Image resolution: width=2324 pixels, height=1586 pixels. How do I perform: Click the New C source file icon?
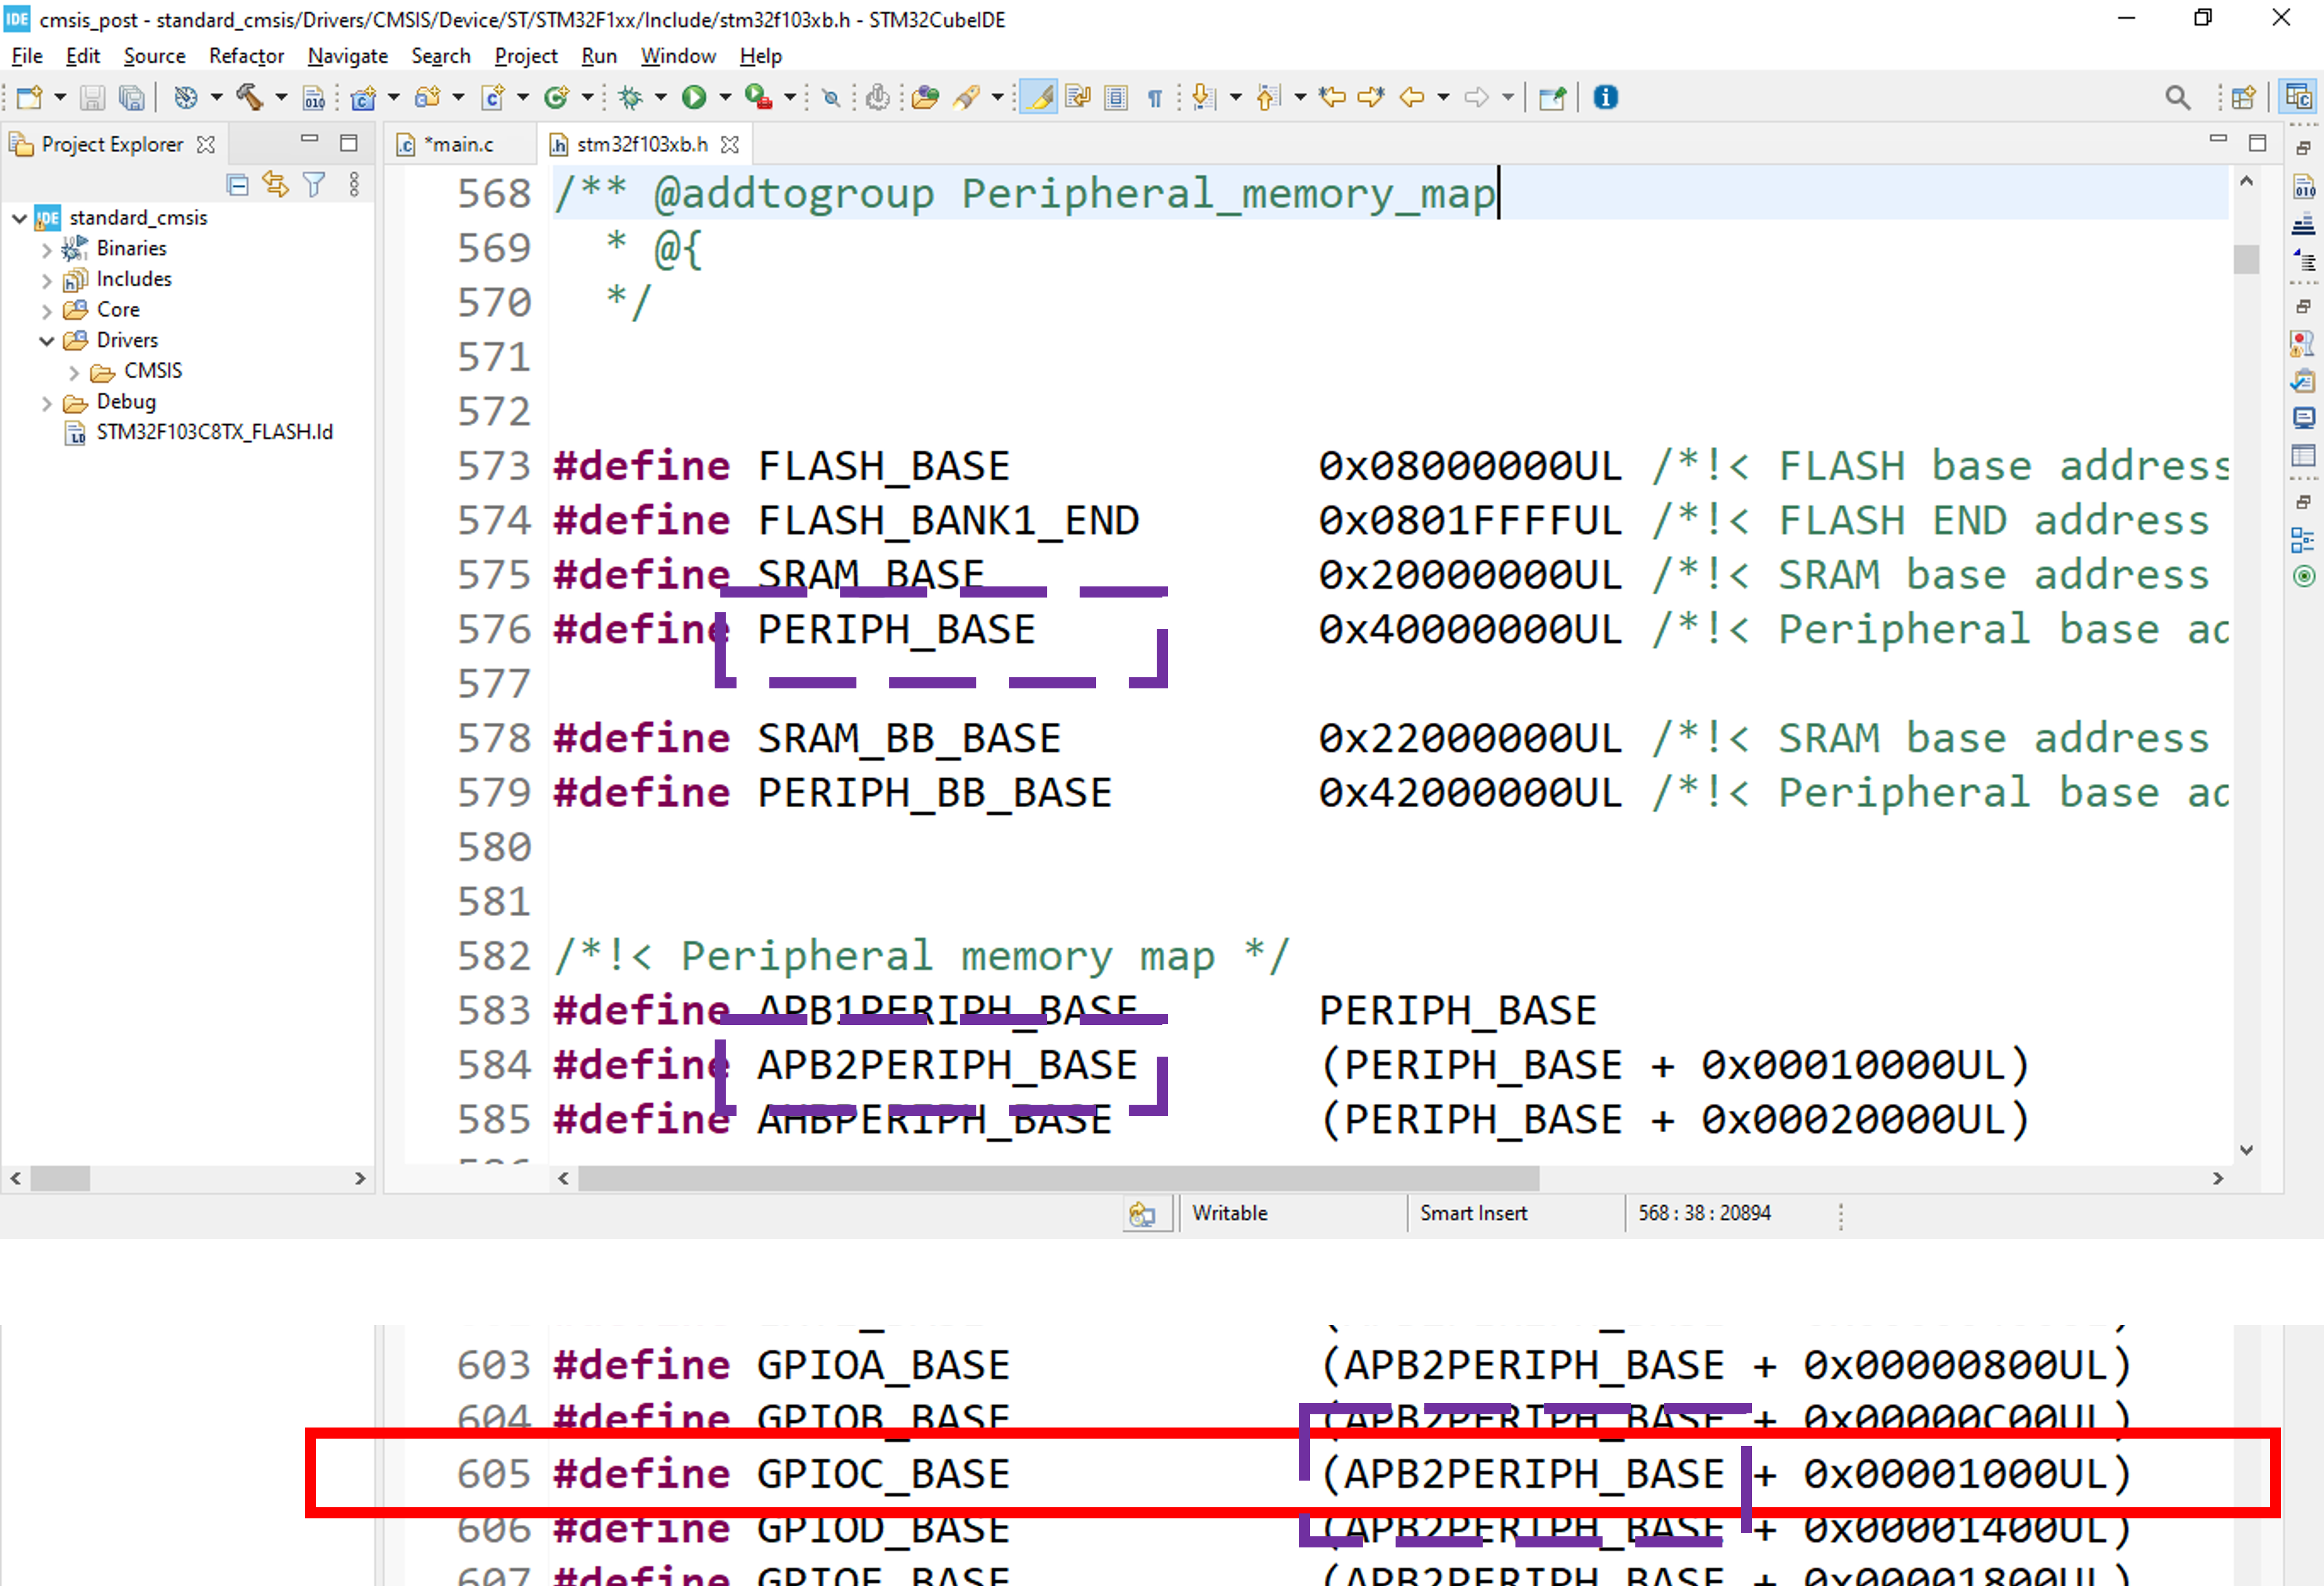493,97
